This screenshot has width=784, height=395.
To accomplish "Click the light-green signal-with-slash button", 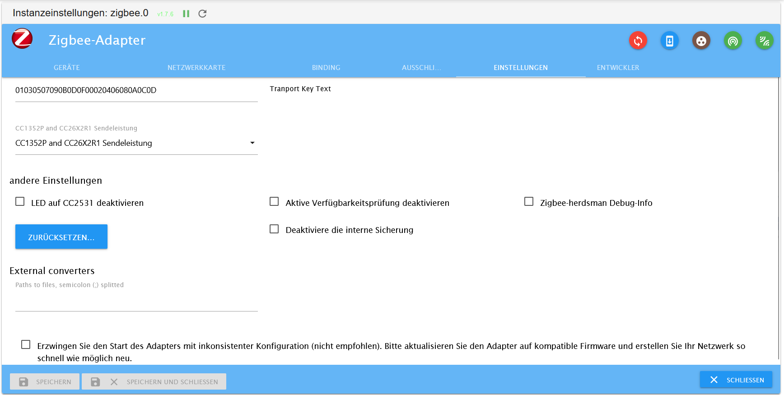I will coord(765,41).
